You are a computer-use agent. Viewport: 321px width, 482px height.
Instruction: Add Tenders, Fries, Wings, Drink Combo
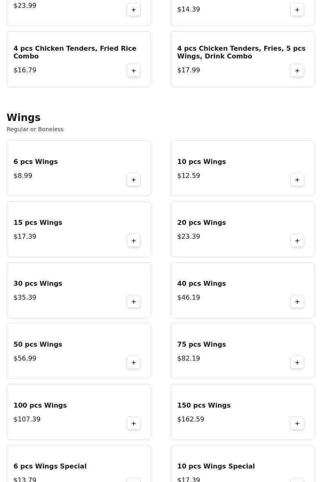click(x=297, y=71)
